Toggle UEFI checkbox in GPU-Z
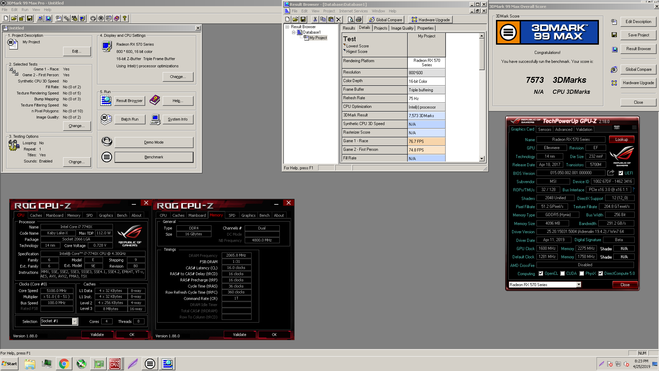 pyautogui.click(x=621, y=173)
